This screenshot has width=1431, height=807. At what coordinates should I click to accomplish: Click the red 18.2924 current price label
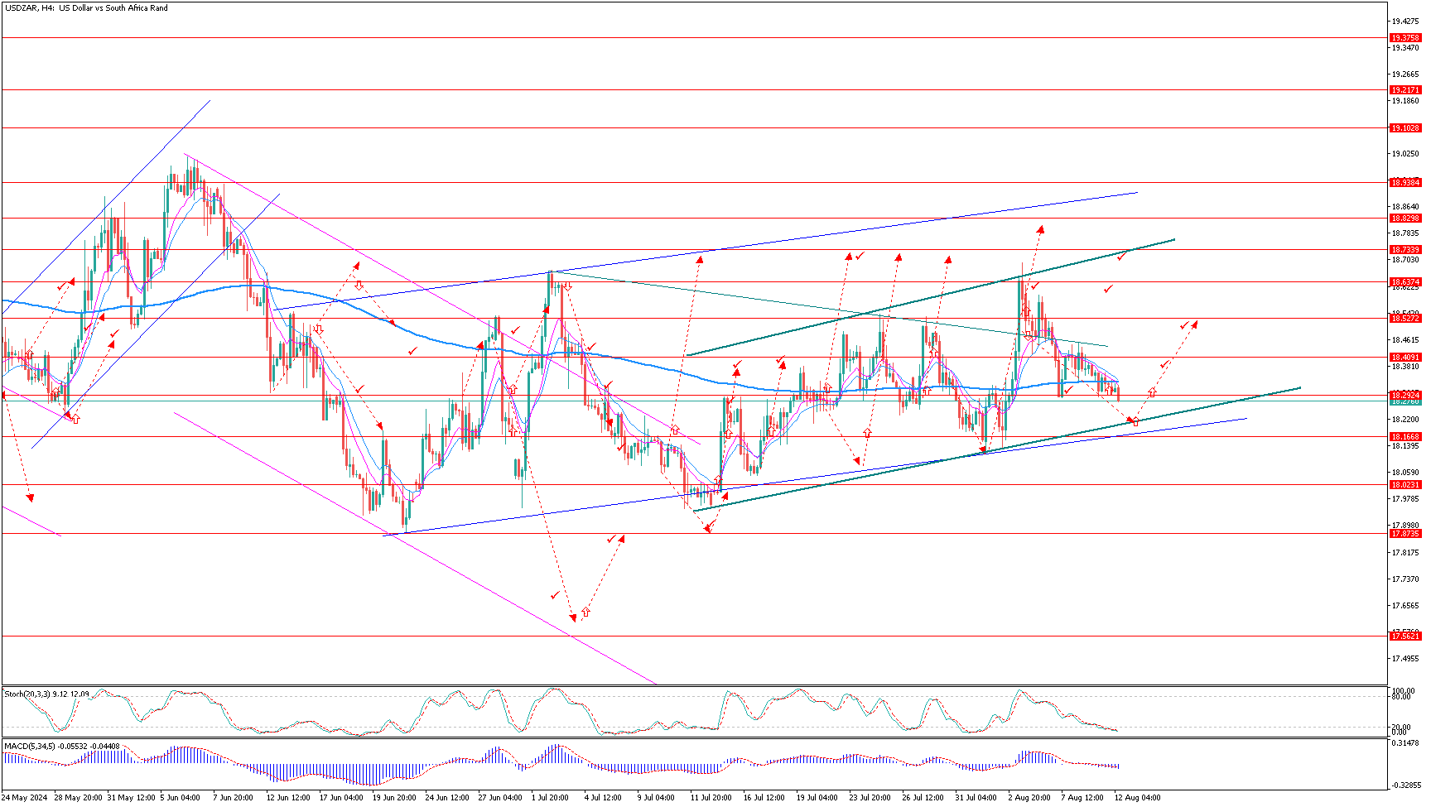click(1405, 396)
